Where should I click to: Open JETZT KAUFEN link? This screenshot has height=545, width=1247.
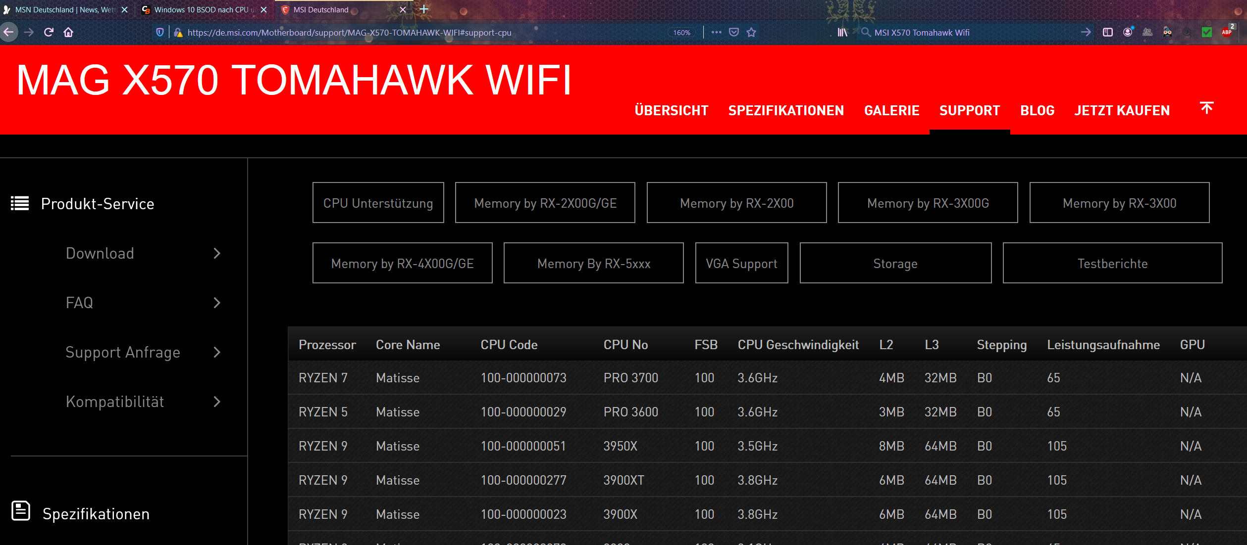(x=1122, y=110)
